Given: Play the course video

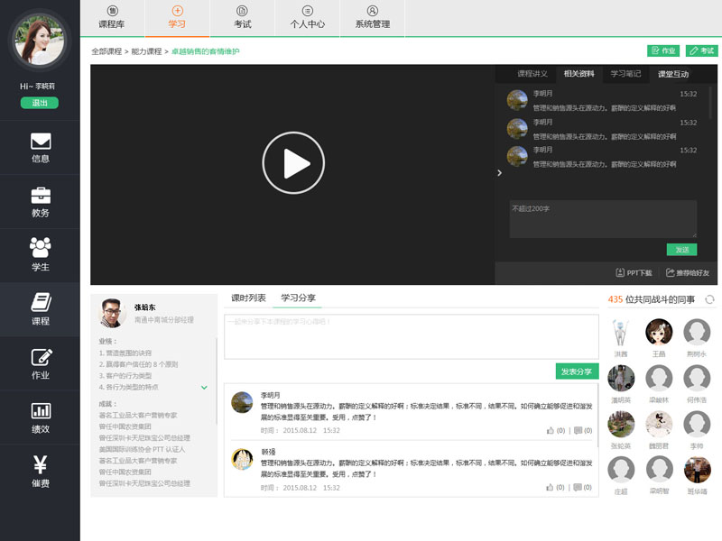Looking at the screenshot, I should coord(292,163).
